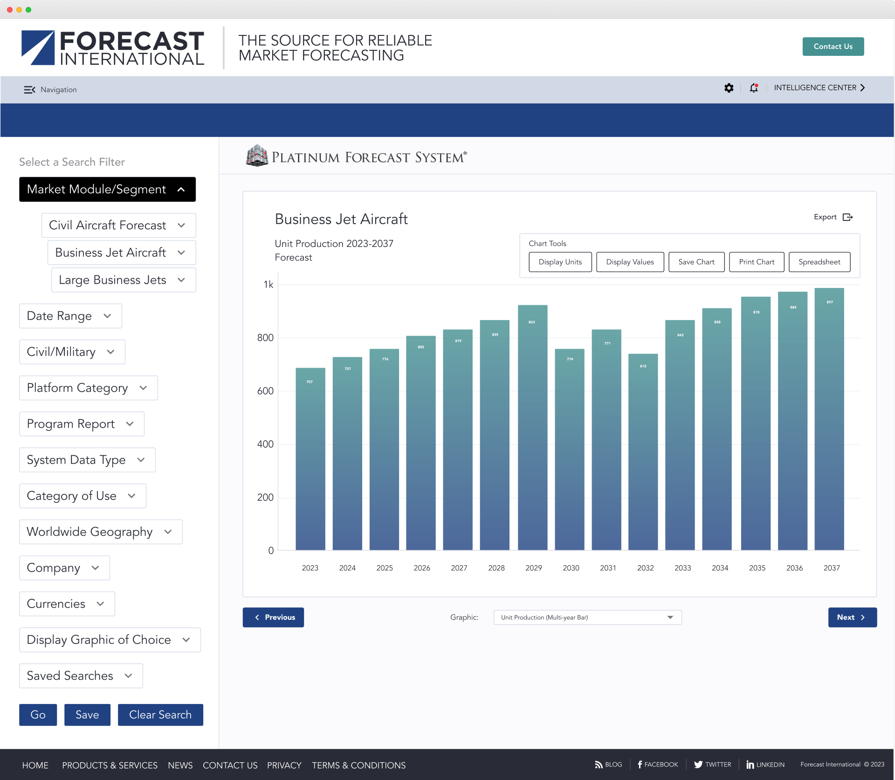Select the 2037 bar in chart
This screenshot has width=895, height=780.
[829, 419]
